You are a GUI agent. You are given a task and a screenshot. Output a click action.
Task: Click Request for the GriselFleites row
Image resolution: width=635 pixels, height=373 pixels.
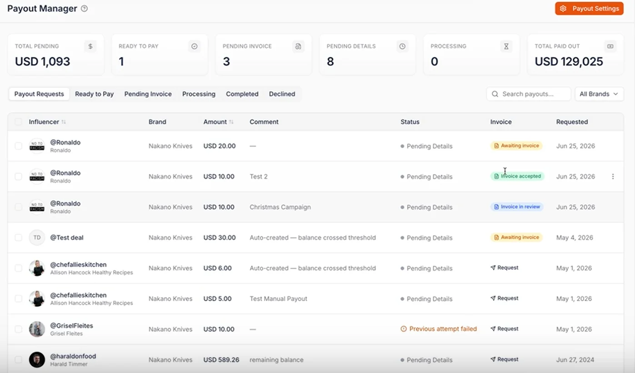505,329
